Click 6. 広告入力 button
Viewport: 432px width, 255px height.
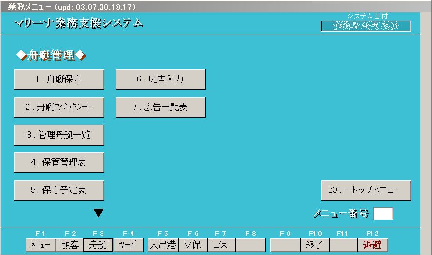coord(160,80)
